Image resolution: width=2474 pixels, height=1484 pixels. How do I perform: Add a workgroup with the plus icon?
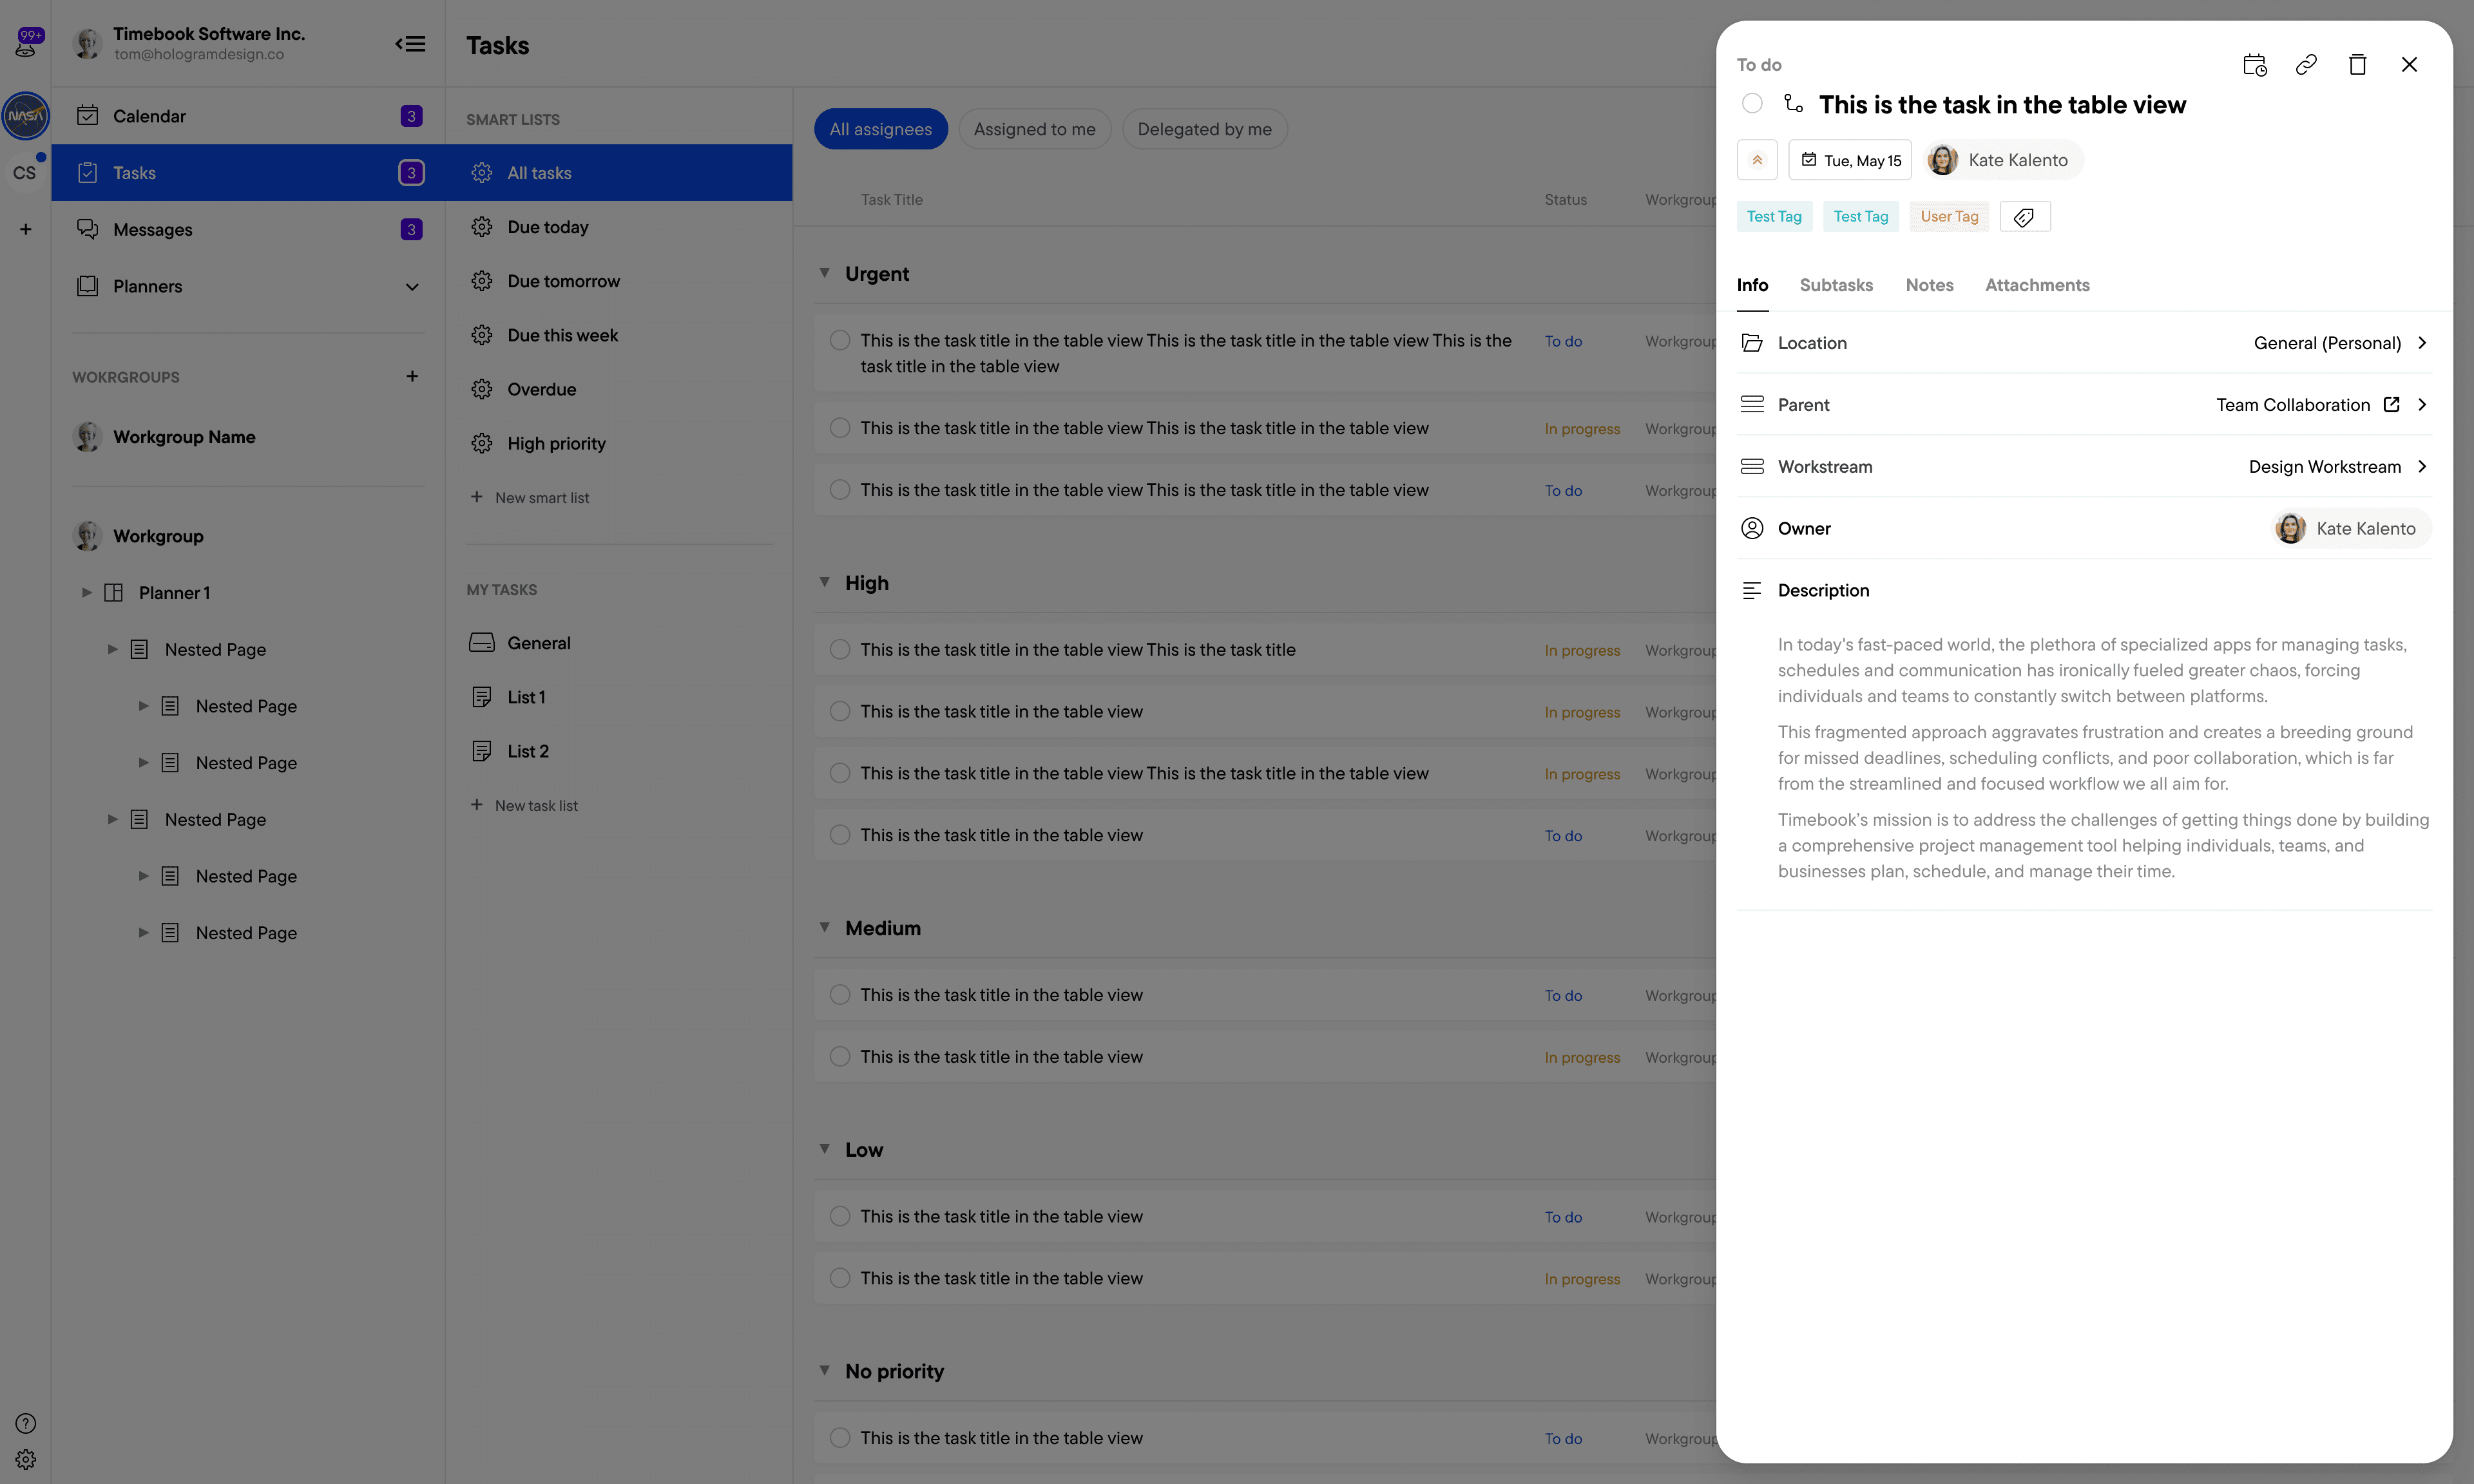point(412,376)
